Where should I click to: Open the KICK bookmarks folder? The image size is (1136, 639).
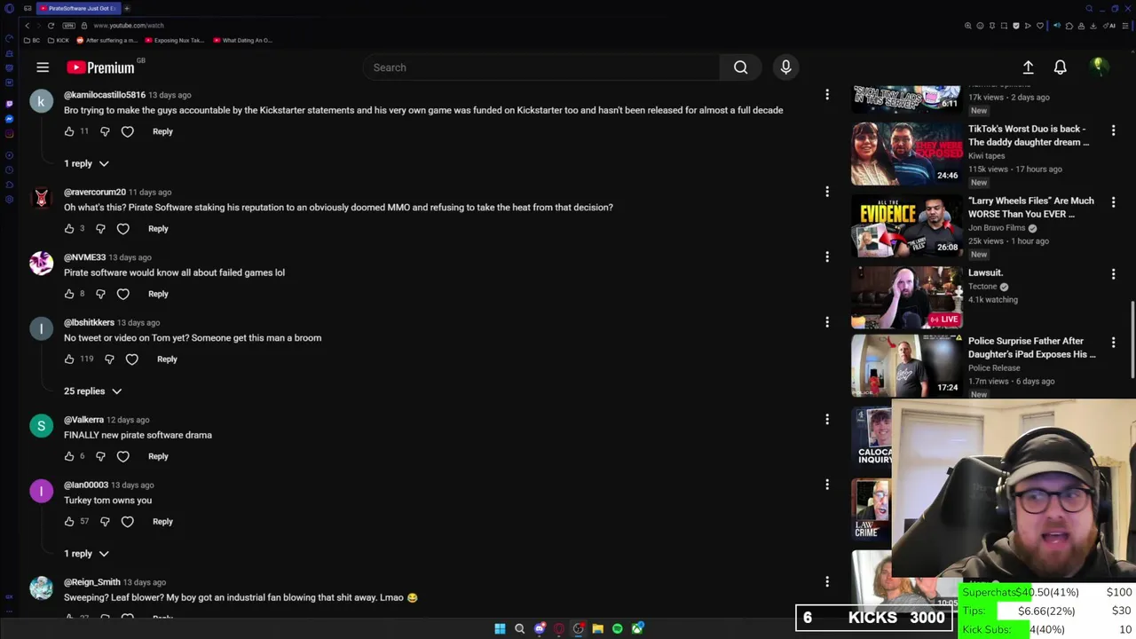pos(58,40)
